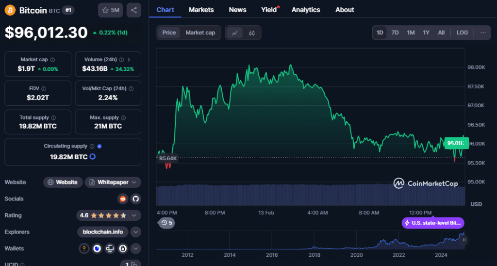This screenshot has height=266, width=497.
Task: Click the $43.16B volume value
Action: coord(95,69)
